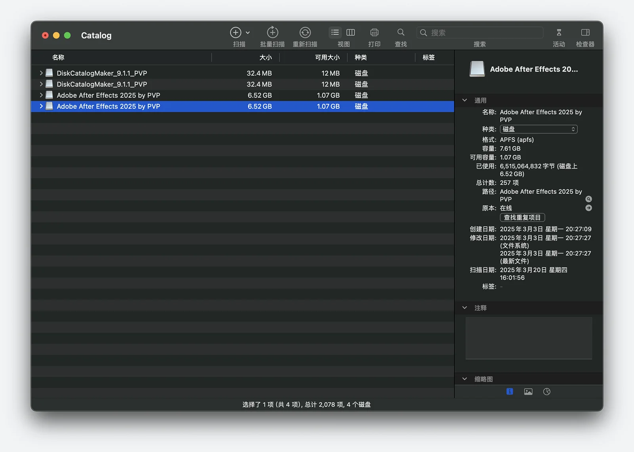Click the Catalog window title
Viewport: 634px width, 452px height.
(96, 35)
